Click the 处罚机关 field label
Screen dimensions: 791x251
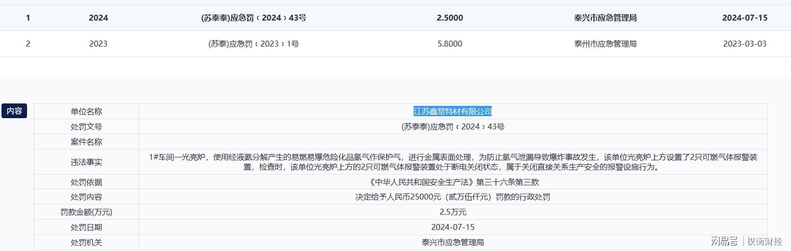coord(86,242)
